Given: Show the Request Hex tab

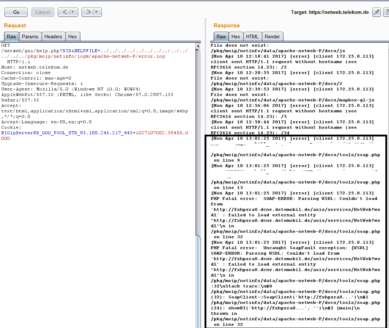Looking at the screenshot, I should point(72,36).
